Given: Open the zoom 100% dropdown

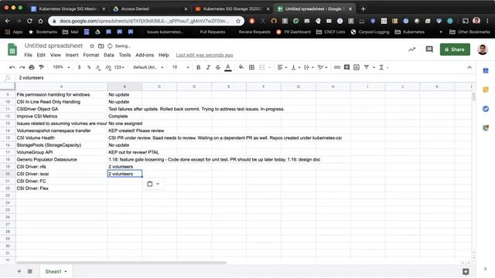Looking at the screenshot, I should coord(61,67).
